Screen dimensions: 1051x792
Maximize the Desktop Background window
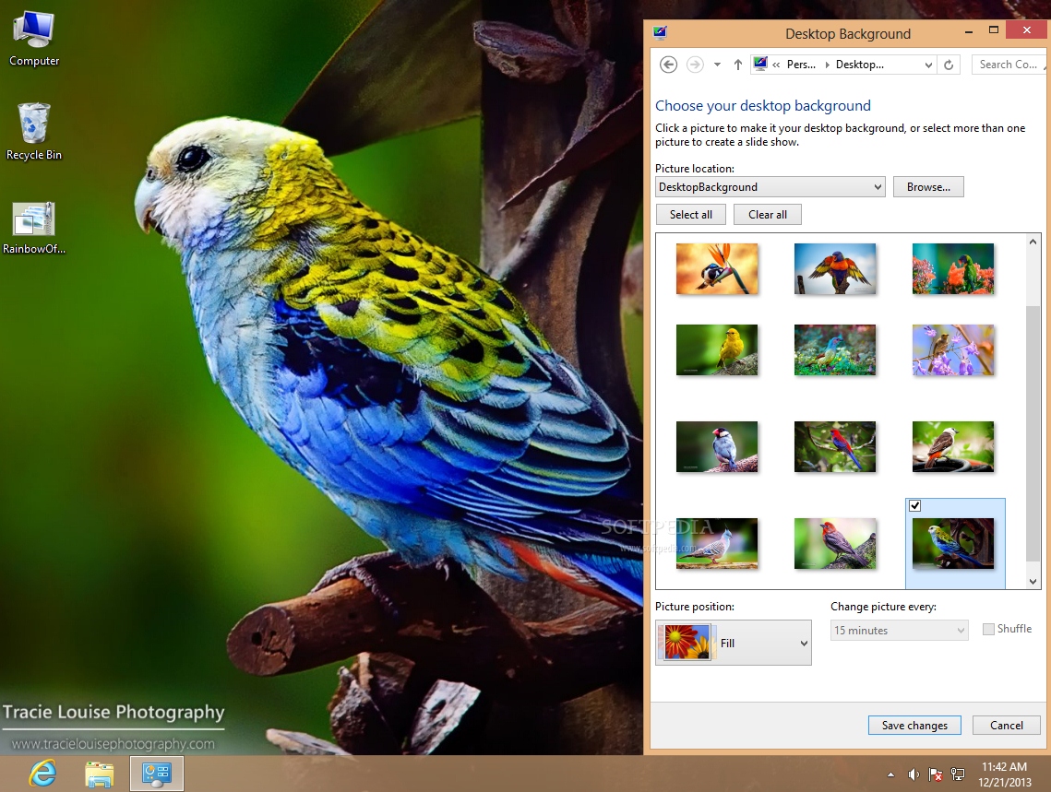coord(994,30)
